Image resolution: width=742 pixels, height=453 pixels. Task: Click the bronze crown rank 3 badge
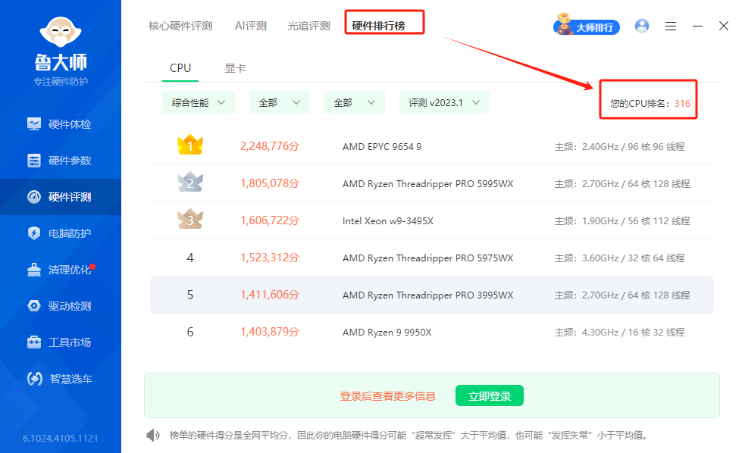point(190,219)
